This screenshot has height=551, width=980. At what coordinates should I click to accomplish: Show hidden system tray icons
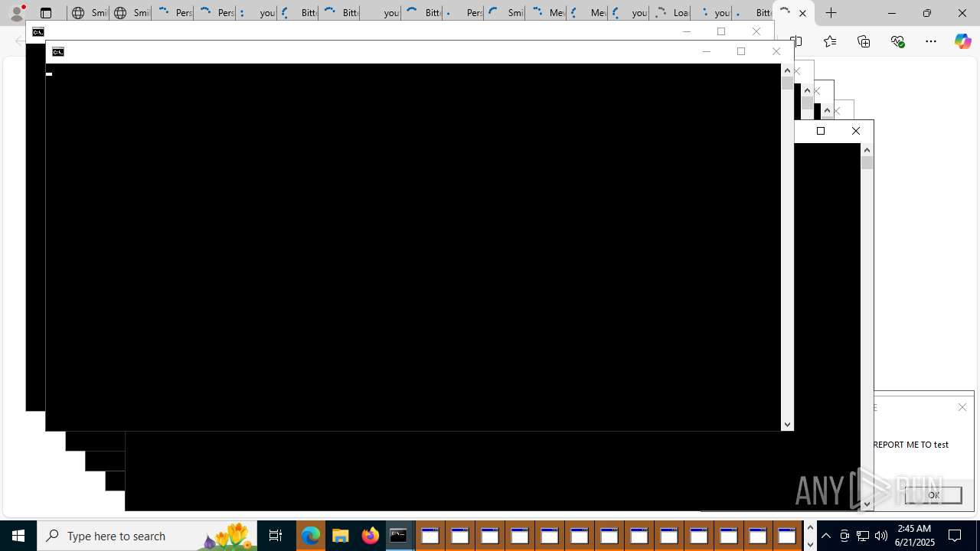[x=826, y=536]
